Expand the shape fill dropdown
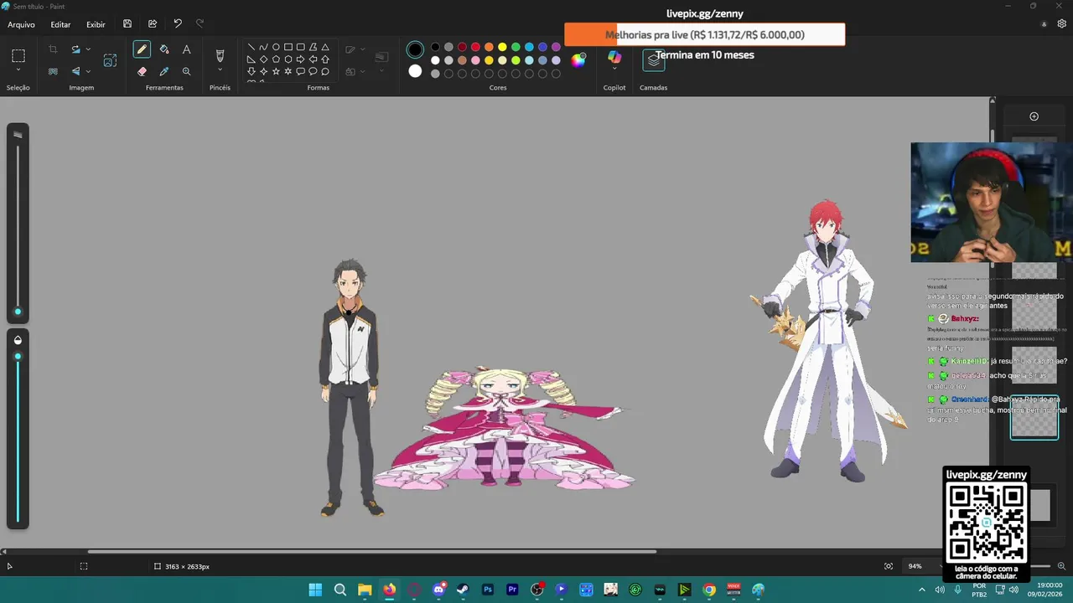Image resolution: width=1073 pixels, height=603 pixels. point(362,71)
